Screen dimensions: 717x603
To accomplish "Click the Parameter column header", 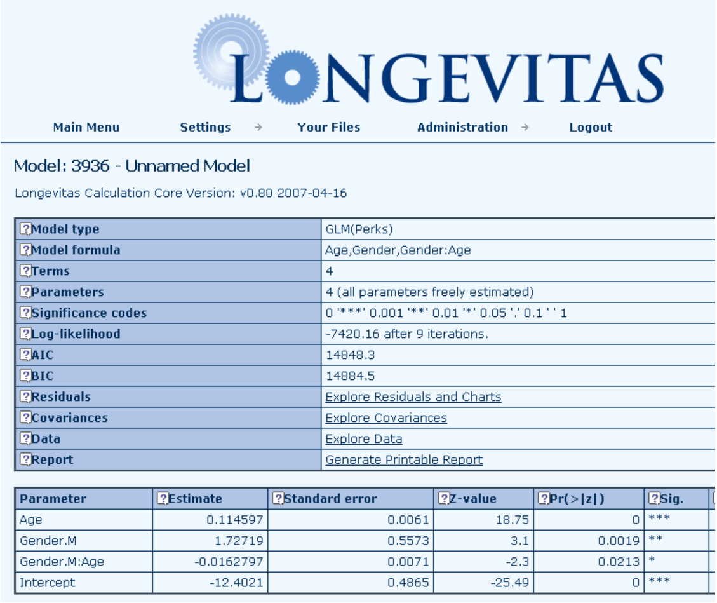I will click(53, 498).
